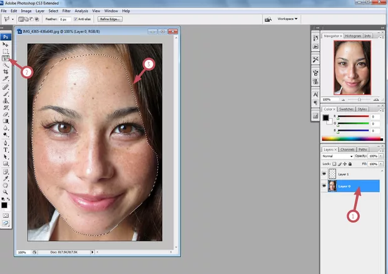This screenshot has height=274, width=388.
Task: Select the Rectangle shape tool
Action: (6, 163)
